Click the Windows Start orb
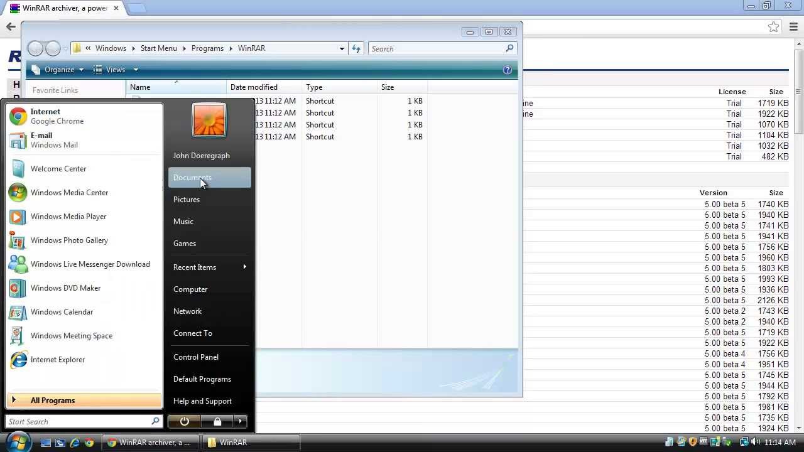The image size is (804, 452). click(18, 442)
